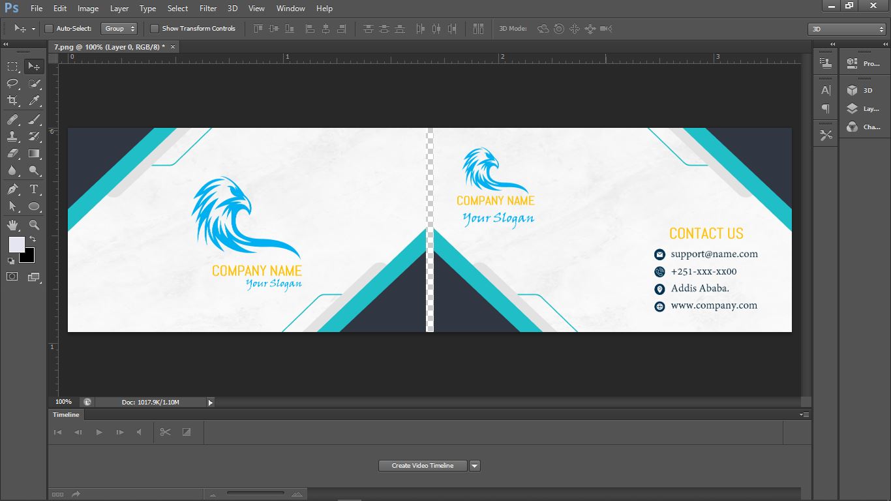Select the Hand tool
The height and width of the screenshot is (501, 891).
[12, 225]
